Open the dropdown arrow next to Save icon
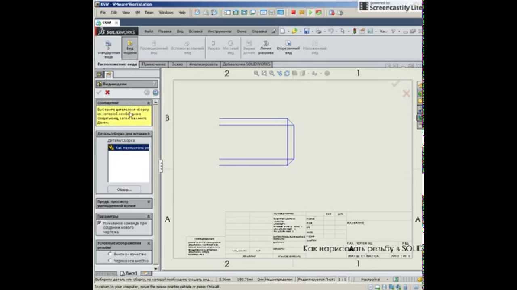 312,31
